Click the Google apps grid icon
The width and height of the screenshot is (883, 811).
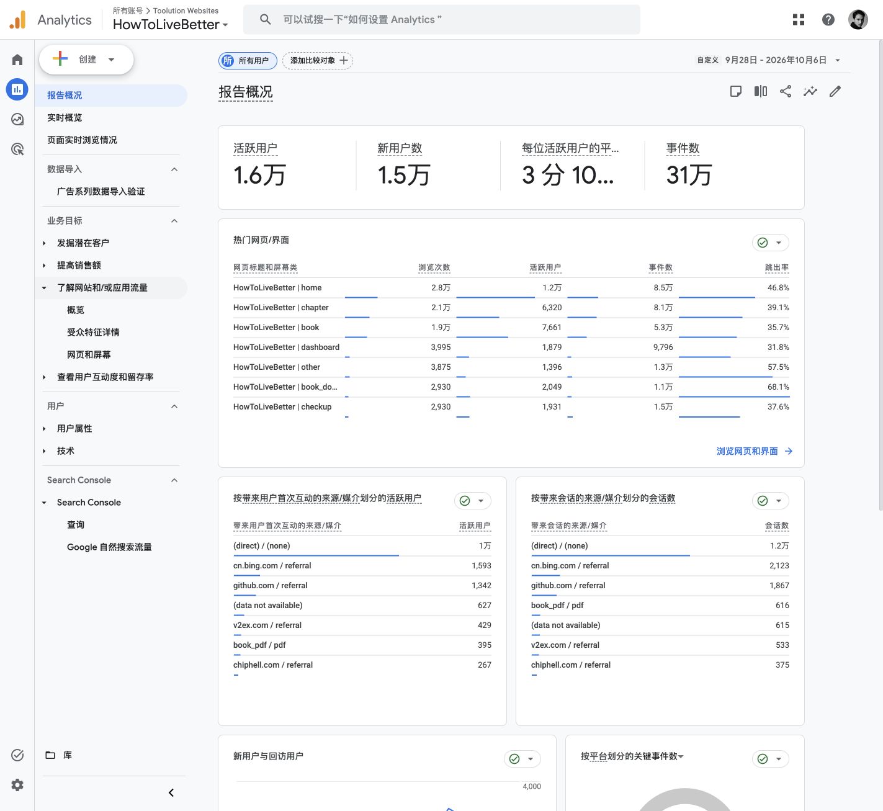799,20
